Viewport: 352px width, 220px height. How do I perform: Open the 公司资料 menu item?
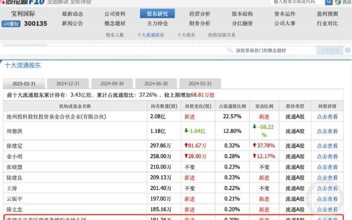tap(115, 14)
